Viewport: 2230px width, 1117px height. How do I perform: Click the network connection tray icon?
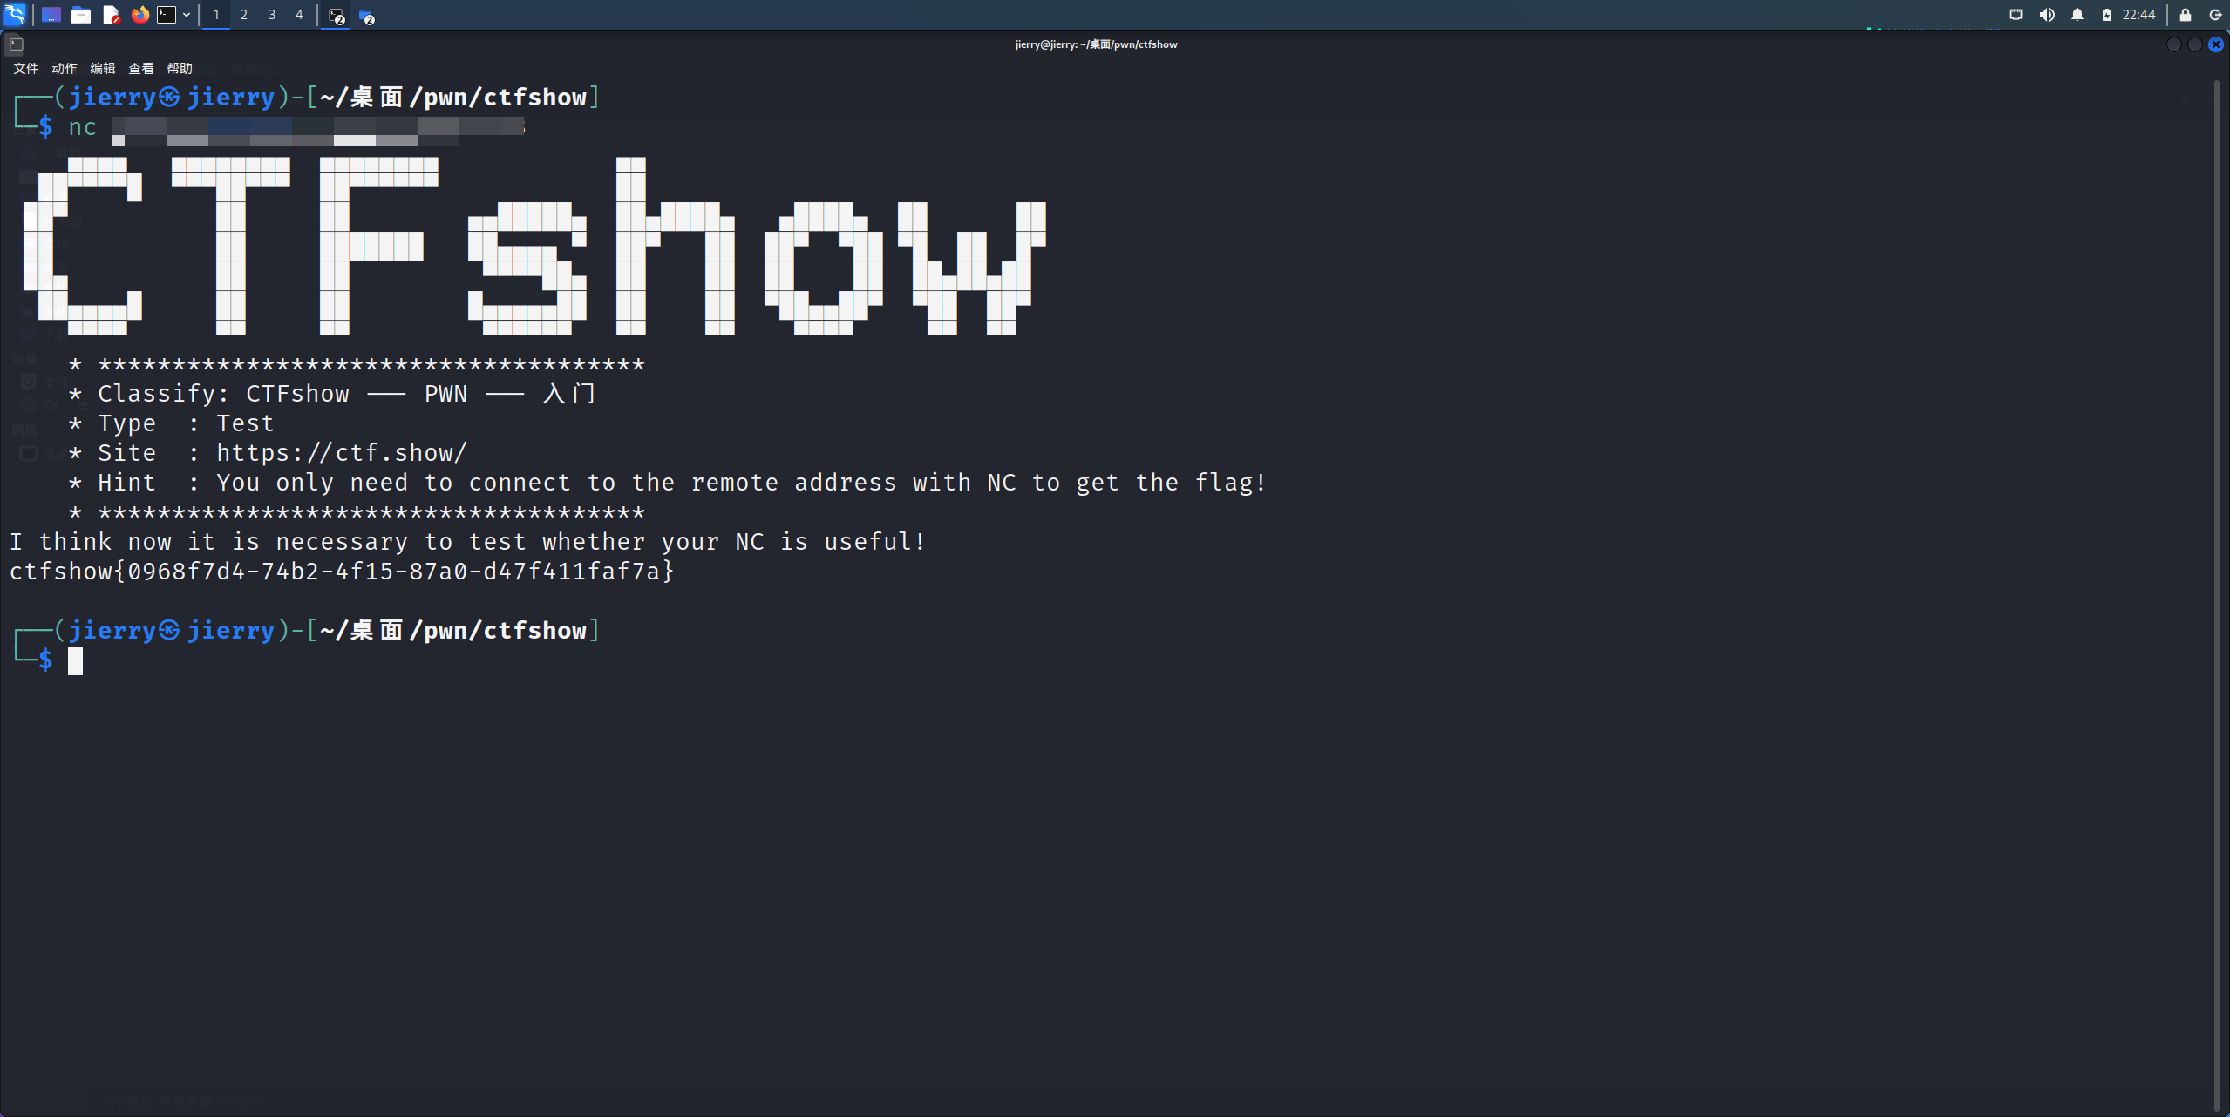pos(2016,15)
